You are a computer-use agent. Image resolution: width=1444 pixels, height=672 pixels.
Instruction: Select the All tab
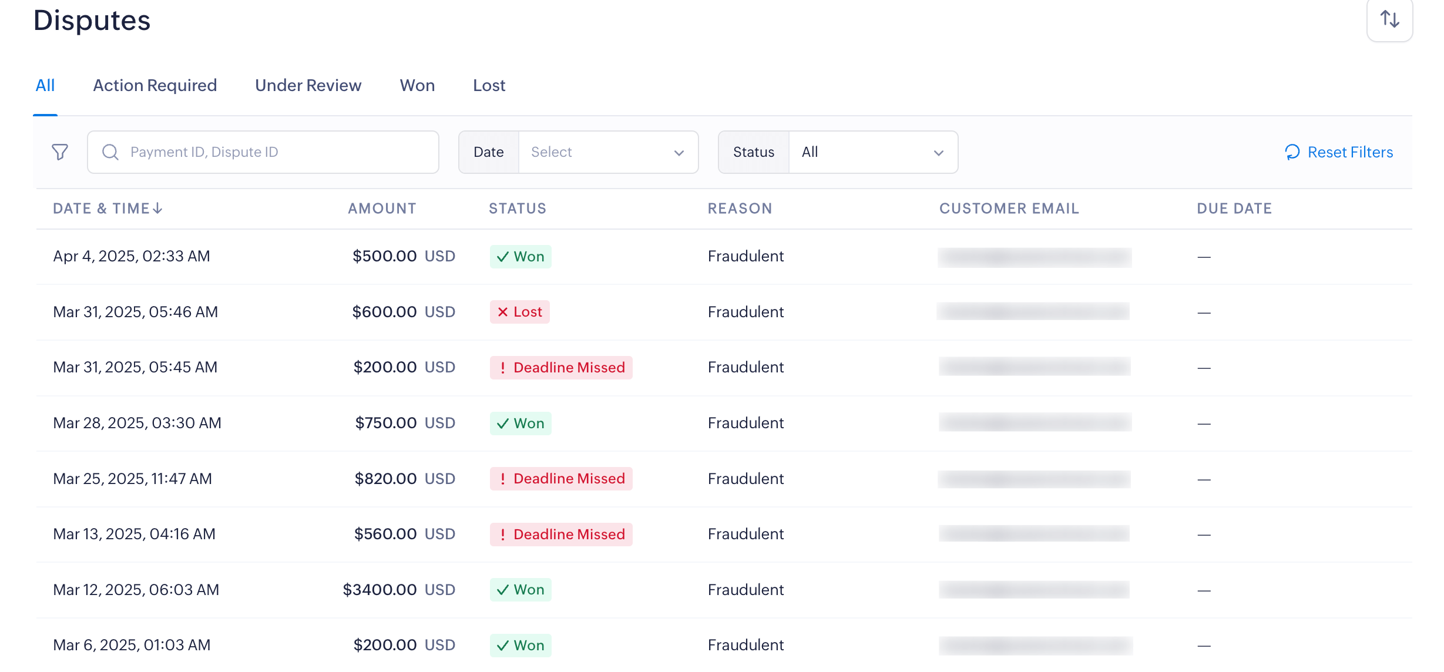pyautogui.click(x=45, y=86)
